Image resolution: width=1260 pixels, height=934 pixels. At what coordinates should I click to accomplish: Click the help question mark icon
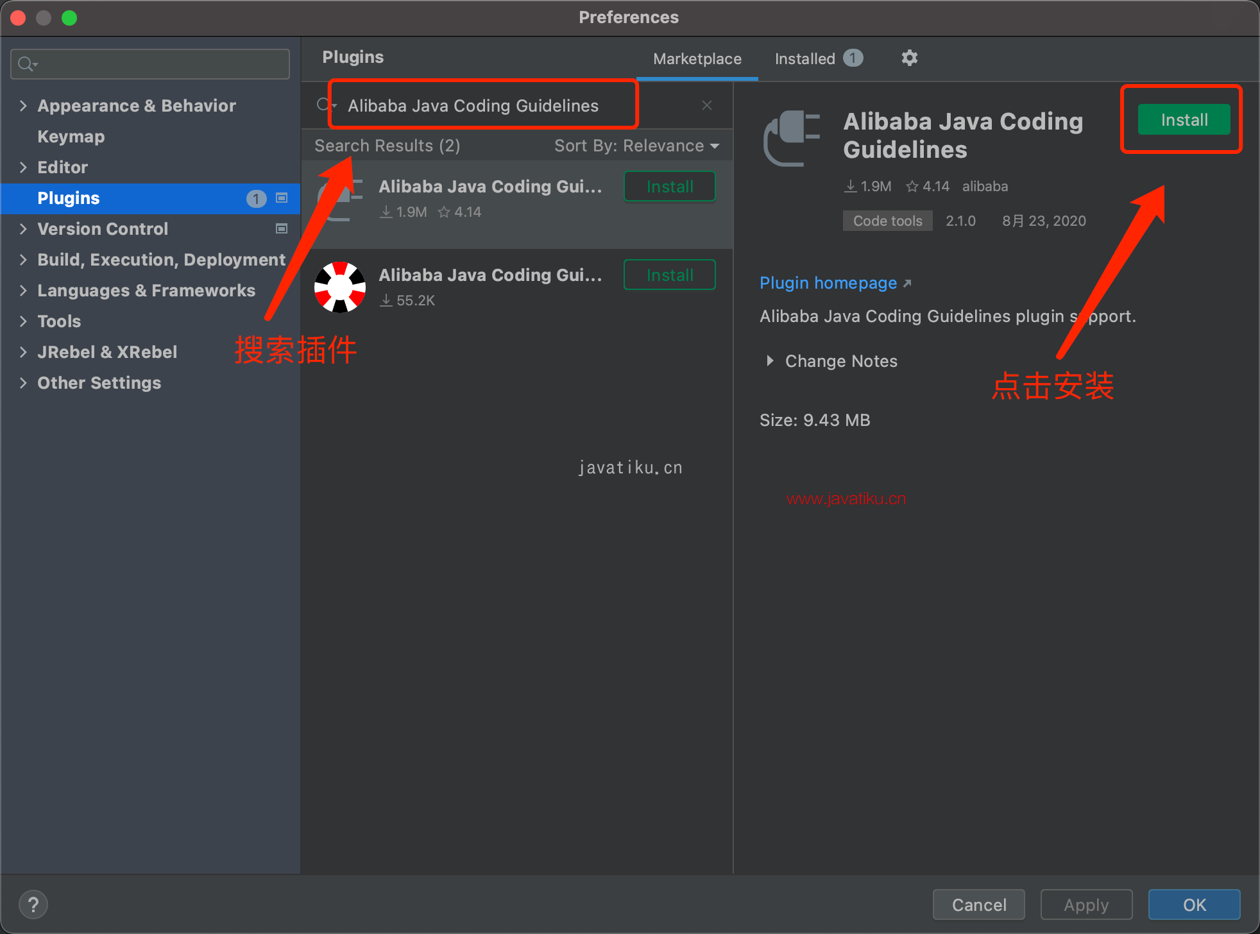[x=33, y=904]
